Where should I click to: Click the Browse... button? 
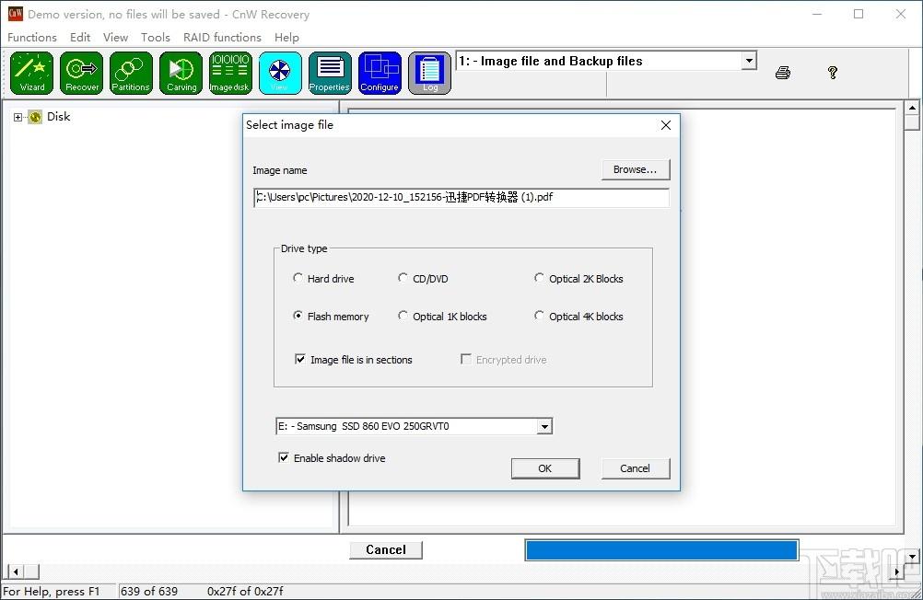point(636,169)
